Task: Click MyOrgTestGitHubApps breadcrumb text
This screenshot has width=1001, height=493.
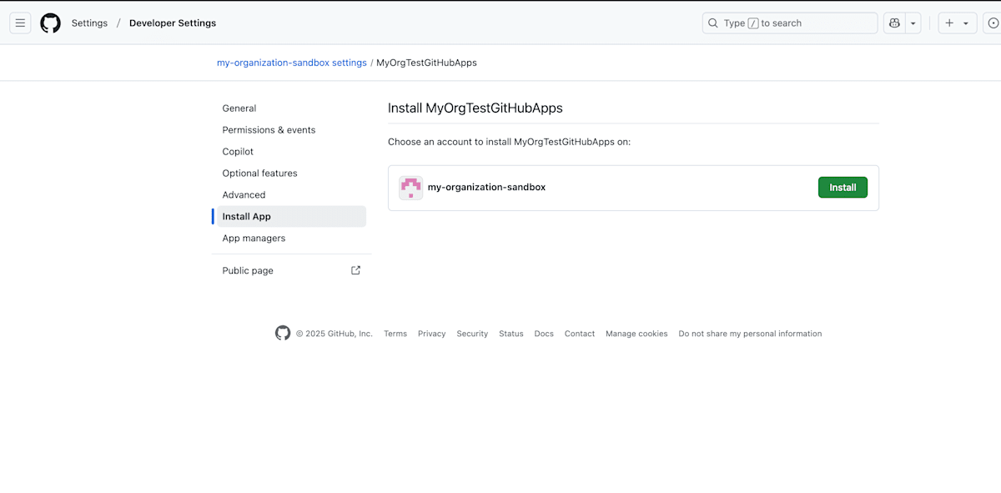Action: pos(426,63)
